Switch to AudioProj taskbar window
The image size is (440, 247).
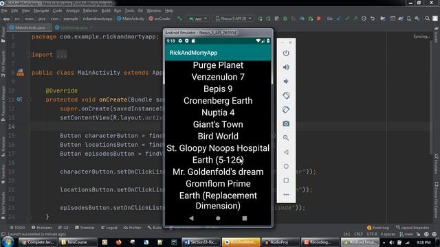point(280,242)
